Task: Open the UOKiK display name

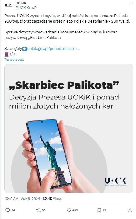Action: point(21,3)
